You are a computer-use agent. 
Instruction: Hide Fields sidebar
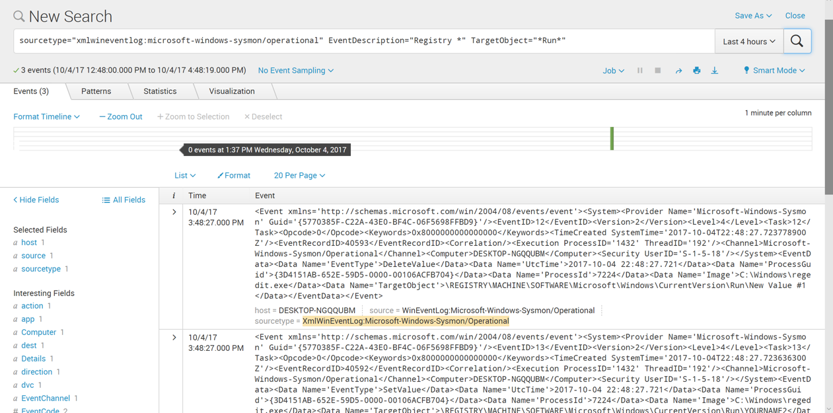36,200
